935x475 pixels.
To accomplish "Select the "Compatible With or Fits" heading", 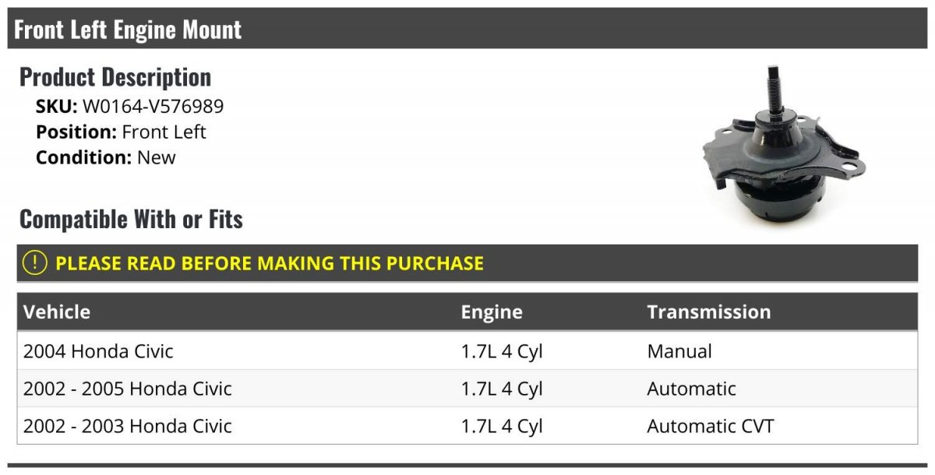I will pyautogui.click(x=131, y=220).
